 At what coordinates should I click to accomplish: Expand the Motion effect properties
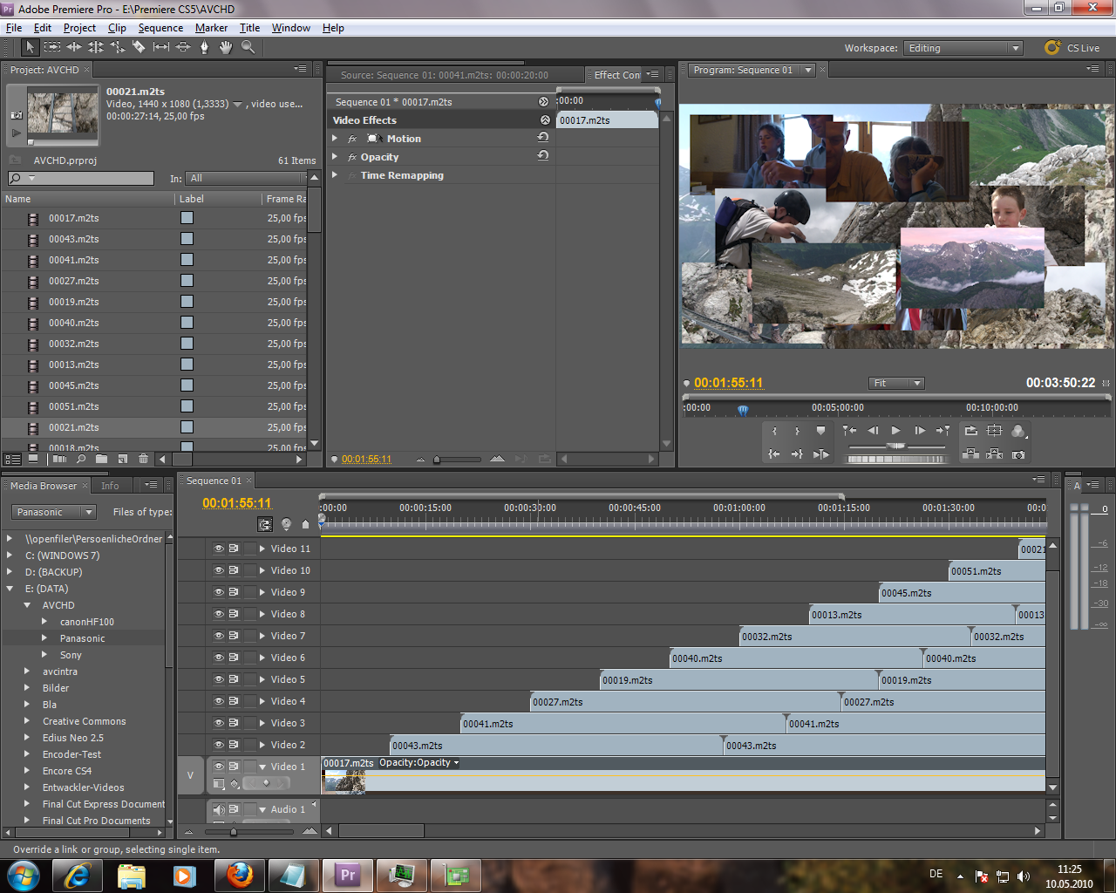[x=335, y=139]
